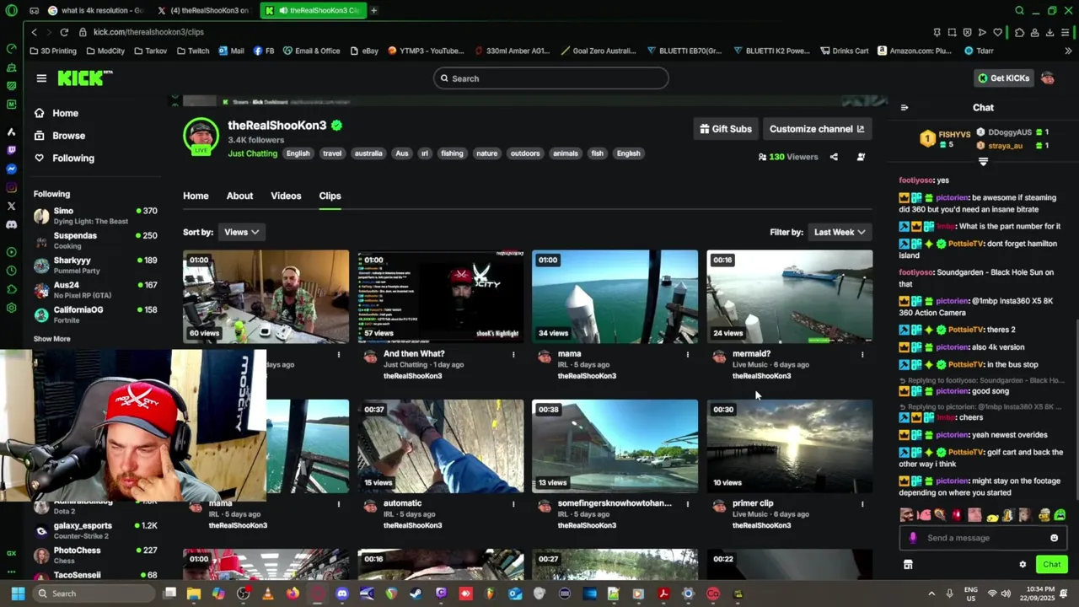Open the 'mermaid?' clip thumbnail
Image resolution: width=1079 pixels, height=607 pixels.
point(790,297)
